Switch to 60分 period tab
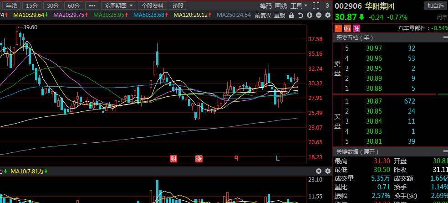The image size is (448, 203). pyautogui.click(x=73, y=5)
